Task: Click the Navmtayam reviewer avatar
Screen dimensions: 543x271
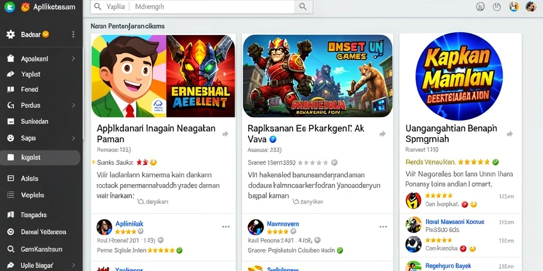Action: (256, 227)
